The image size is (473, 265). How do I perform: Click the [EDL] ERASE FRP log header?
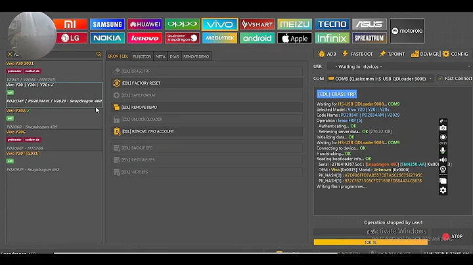(x=337, y=94)
